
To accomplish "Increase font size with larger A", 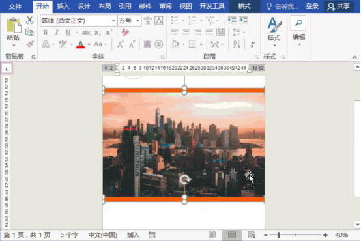I will point(121,44).
